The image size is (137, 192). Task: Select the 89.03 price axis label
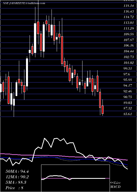pyautogui.click(x=128, y=103)
